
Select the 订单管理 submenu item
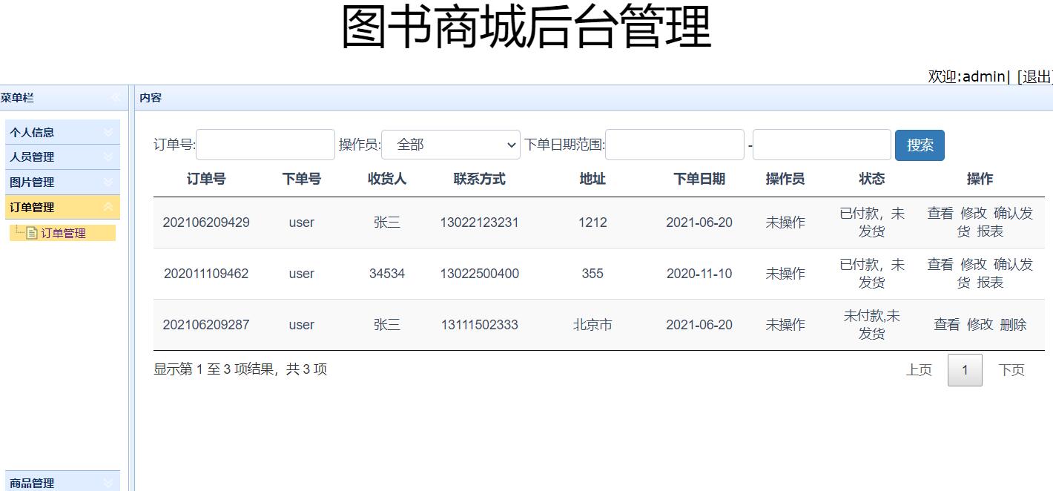point(67,232)
